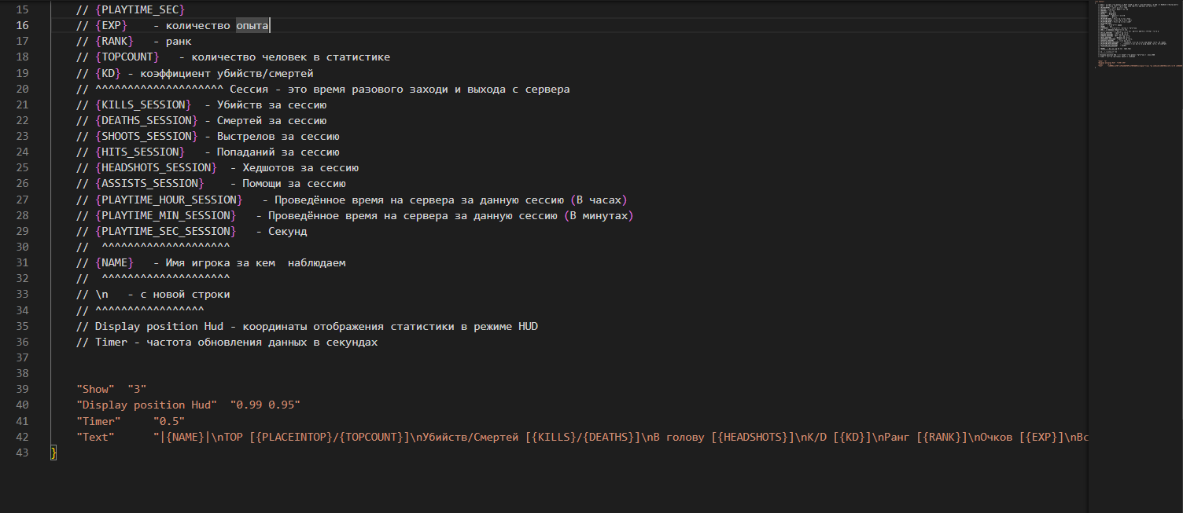Click the "Timer" key on line 41

[98, 420]
